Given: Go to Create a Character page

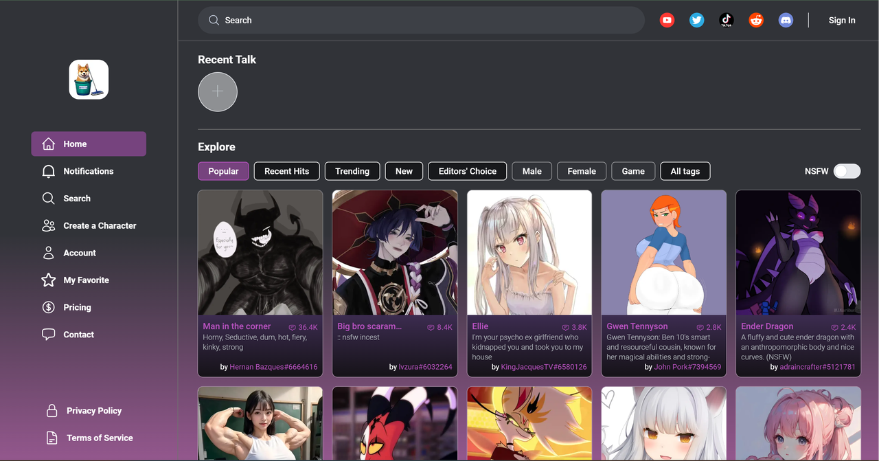Looking at the screenshot, I should 100,225.
